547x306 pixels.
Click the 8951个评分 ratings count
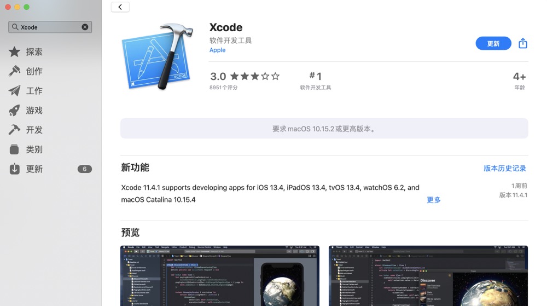click(223, 87)
